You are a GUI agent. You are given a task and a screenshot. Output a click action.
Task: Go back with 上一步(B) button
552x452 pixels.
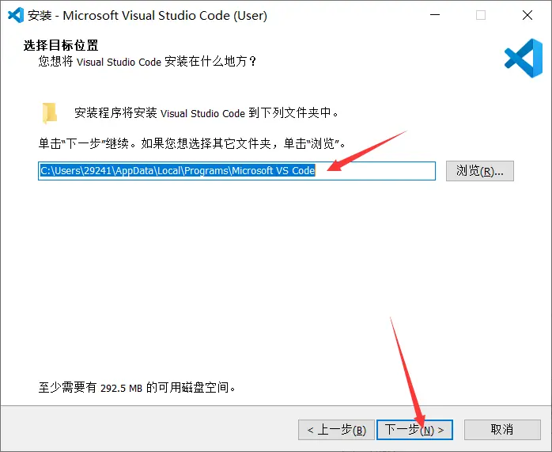pyautogui.click(x=336, y=430)
